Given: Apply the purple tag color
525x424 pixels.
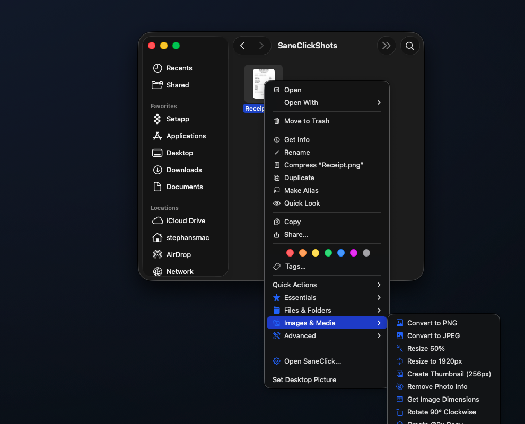Looking at the screenshot, I should [x=354, y=253].
